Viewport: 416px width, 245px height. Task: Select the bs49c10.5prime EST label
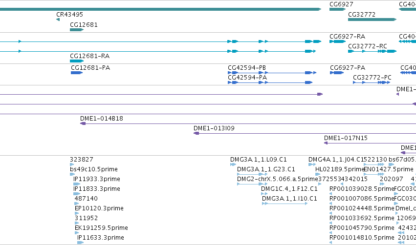point(94,169)
